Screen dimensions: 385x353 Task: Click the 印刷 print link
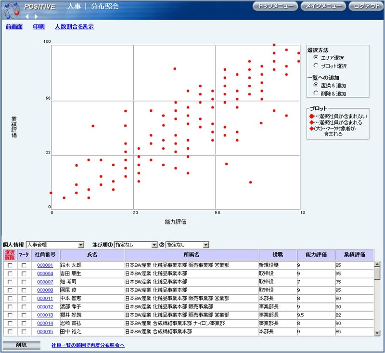(x=39, y=26)
